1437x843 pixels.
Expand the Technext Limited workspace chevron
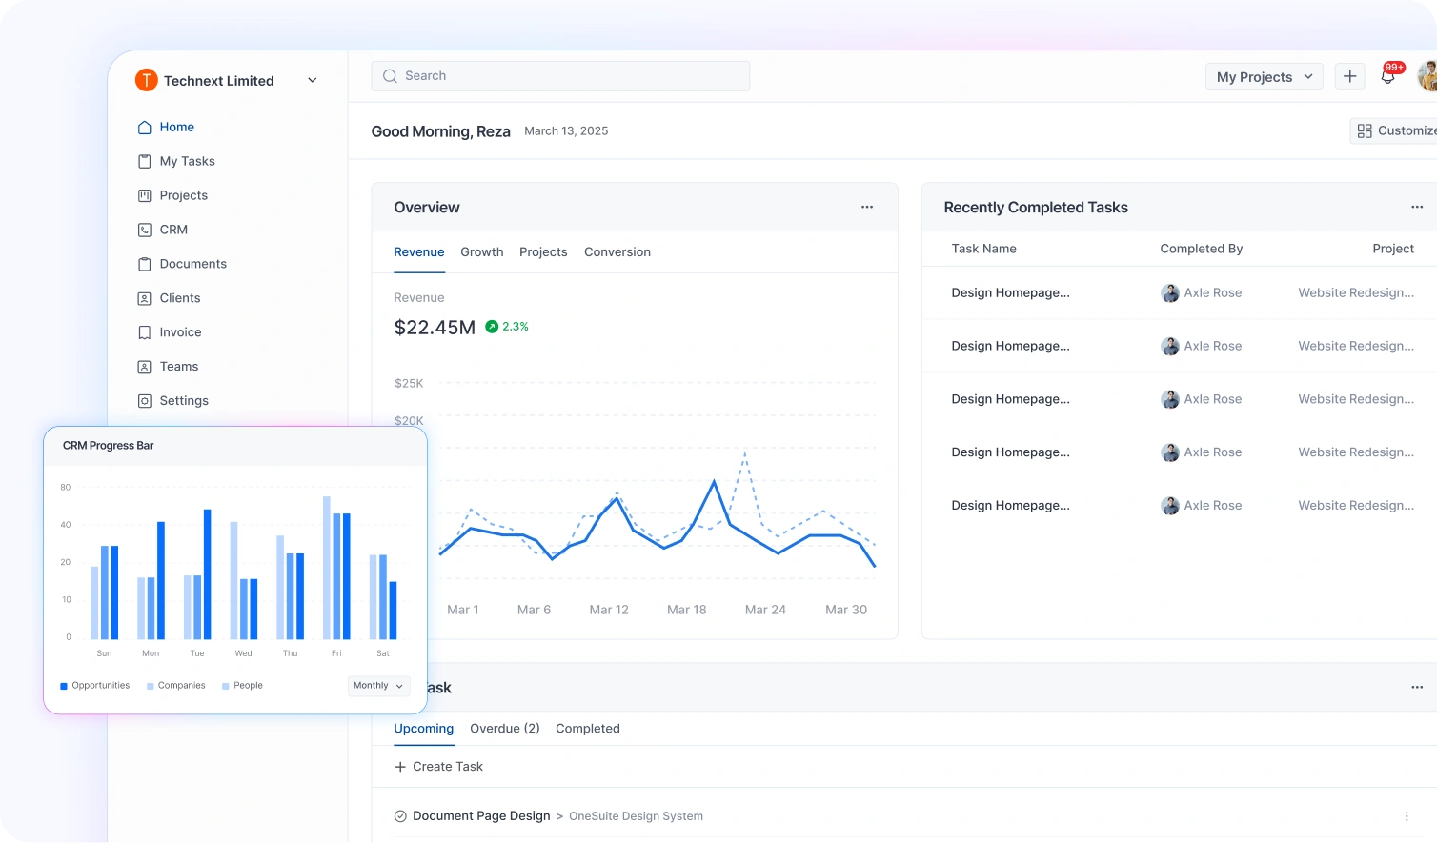313,80
